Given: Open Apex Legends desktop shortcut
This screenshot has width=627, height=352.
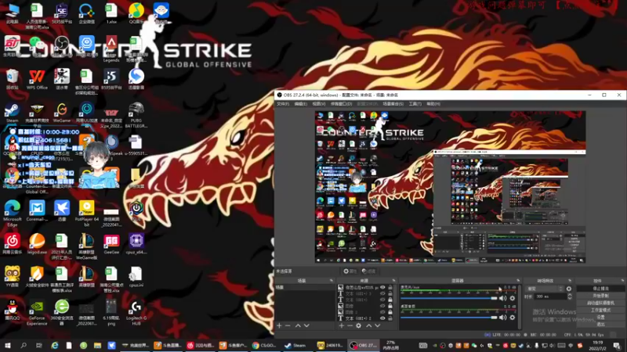Looking at the screenshot, I should (x=111, y=48).
